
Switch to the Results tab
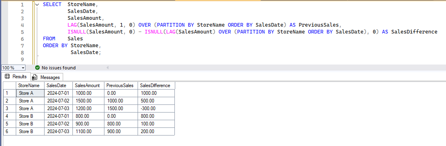pos(16,77)
